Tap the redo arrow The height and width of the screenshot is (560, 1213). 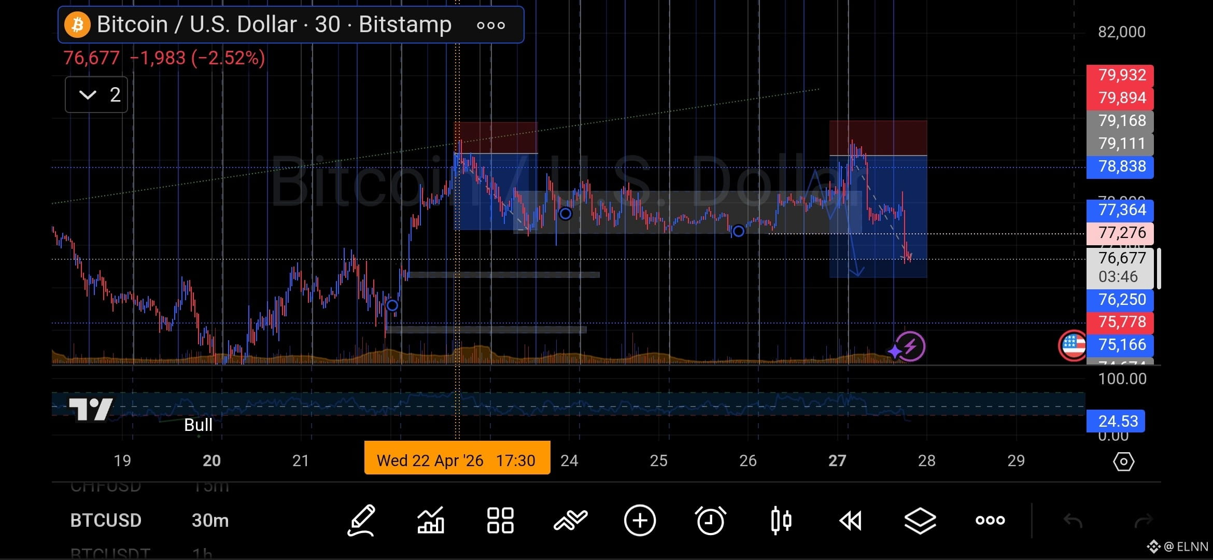(1143, 520)
